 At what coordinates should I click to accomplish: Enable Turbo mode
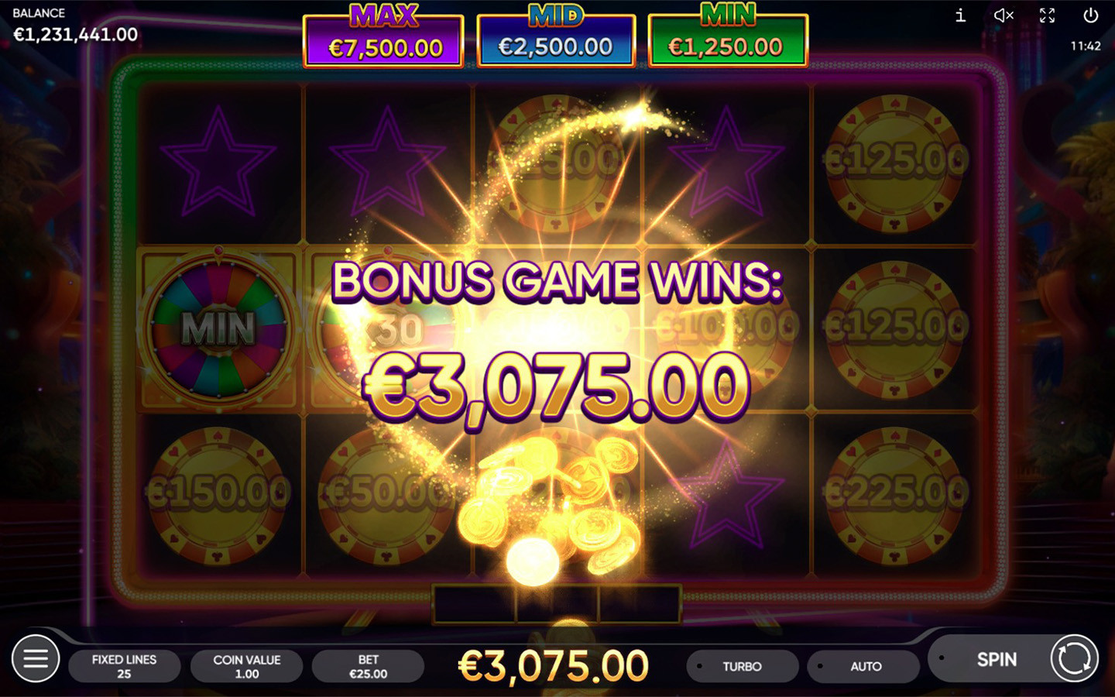pyautogui.click(x=742, y=666)
